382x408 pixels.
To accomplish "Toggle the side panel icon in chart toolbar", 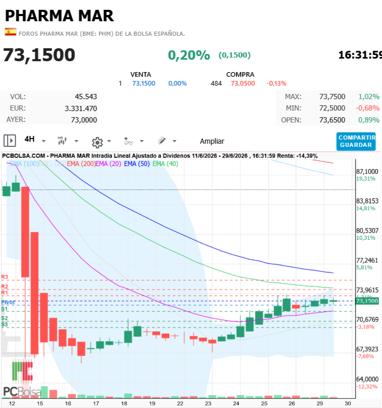I will pos(10,141).
